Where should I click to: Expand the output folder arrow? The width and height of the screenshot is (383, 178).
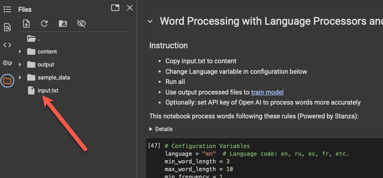tap(20, 65)
